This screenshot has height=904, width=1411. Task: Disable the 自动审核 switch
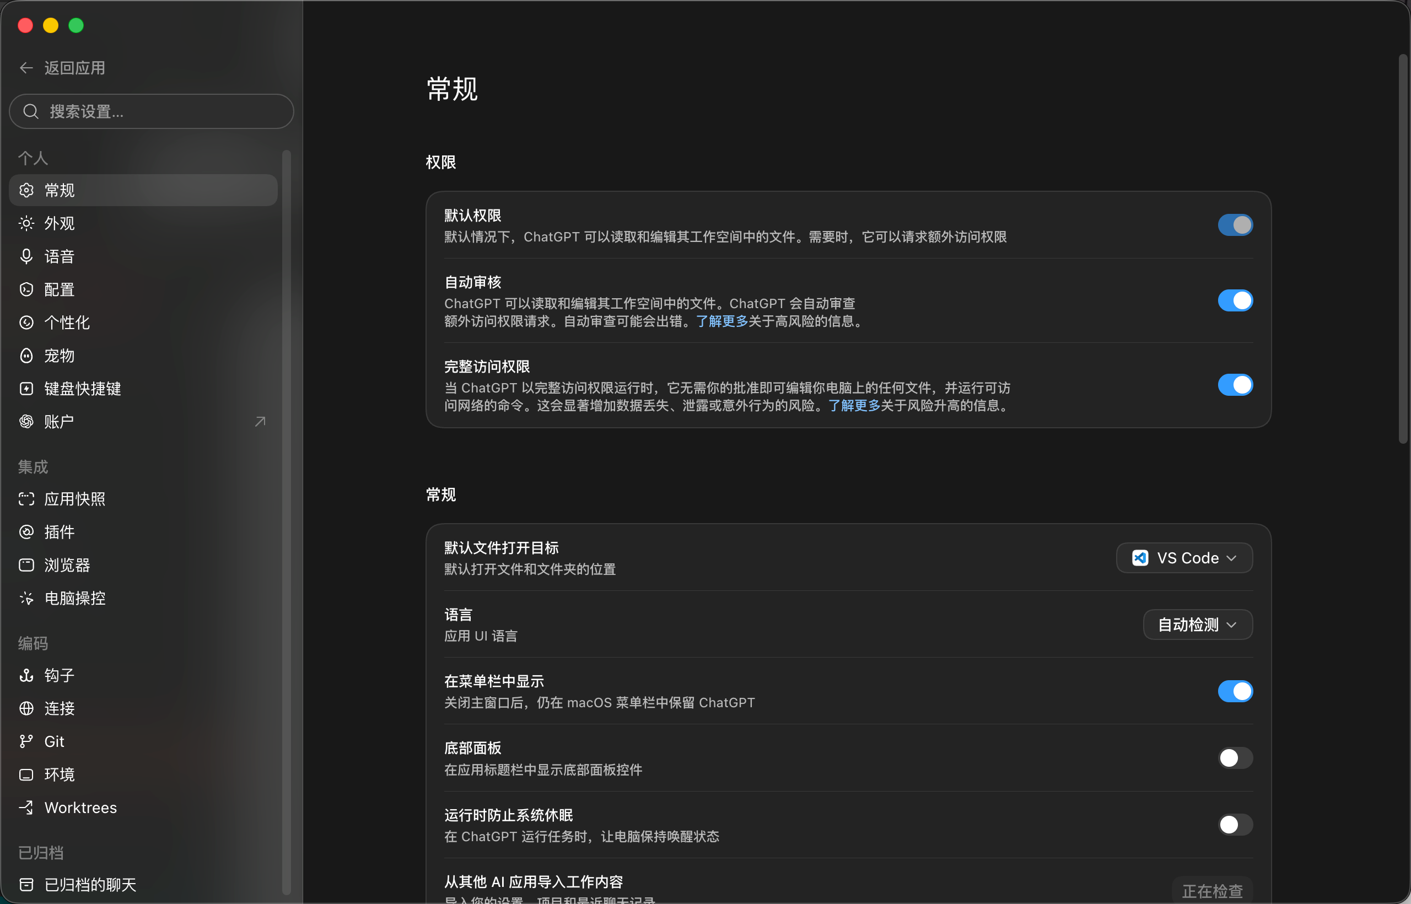click(x=1235, y=300)
